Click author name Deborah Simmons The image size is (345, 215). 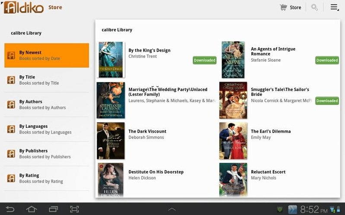[146, 137]
